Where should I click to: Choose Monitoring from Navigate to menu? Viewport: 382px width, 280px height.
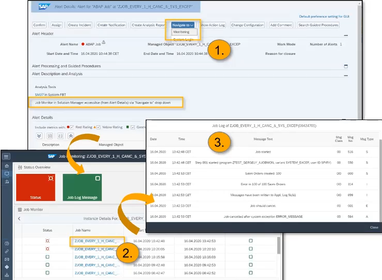(181, 32)
